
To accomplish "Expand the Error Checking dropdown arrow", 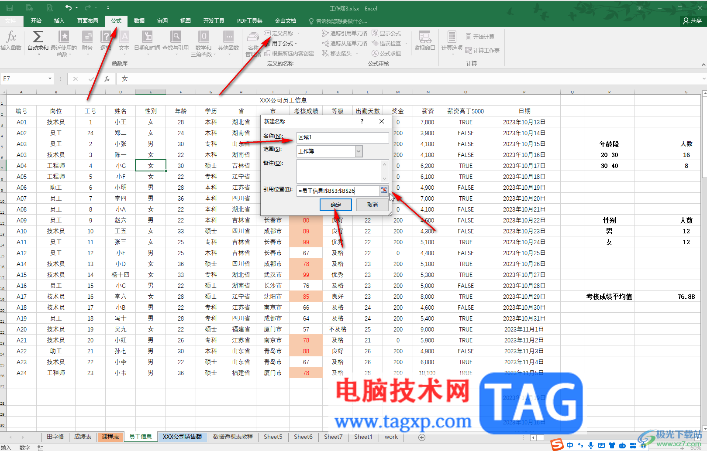I will [x=406, y=43].
